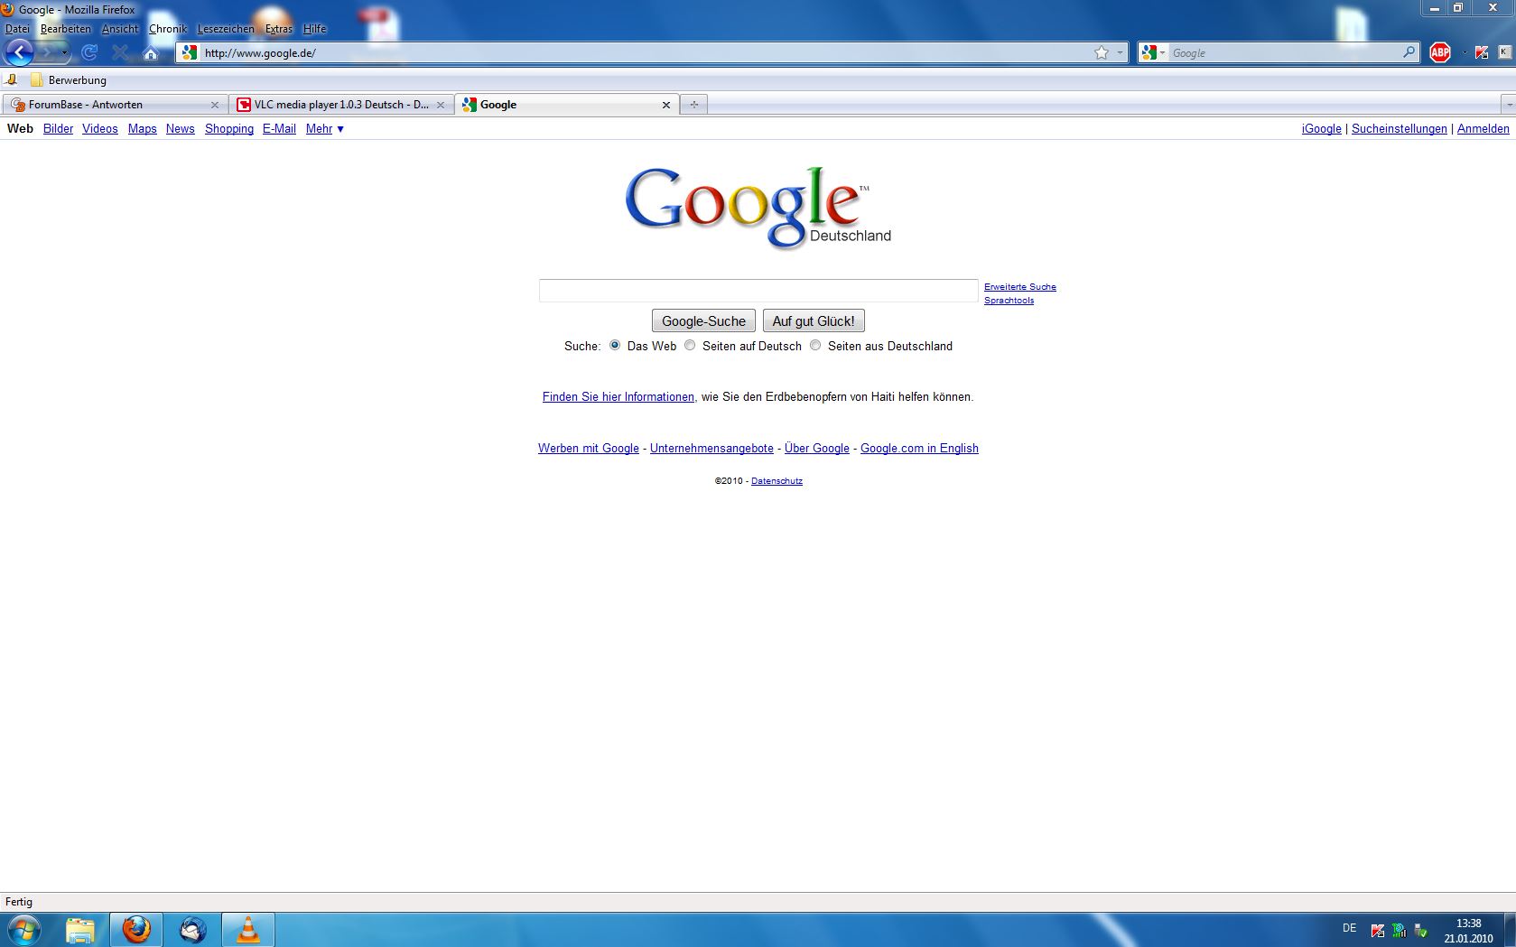This screenshot has height=947, width=1516.
Task: Expand the Mehr dropdown in Google bar
Action: [324, 129]
